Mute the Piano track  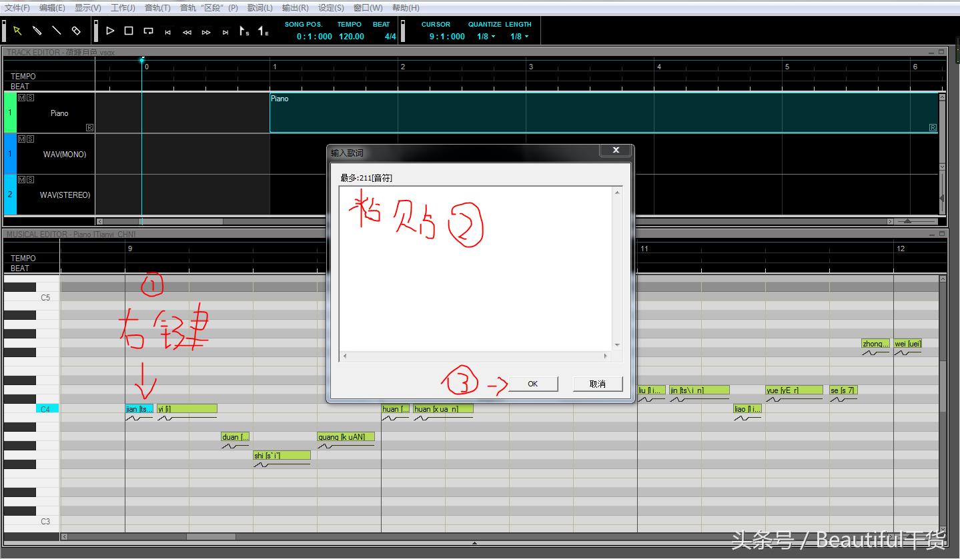(x=21, y=98)
